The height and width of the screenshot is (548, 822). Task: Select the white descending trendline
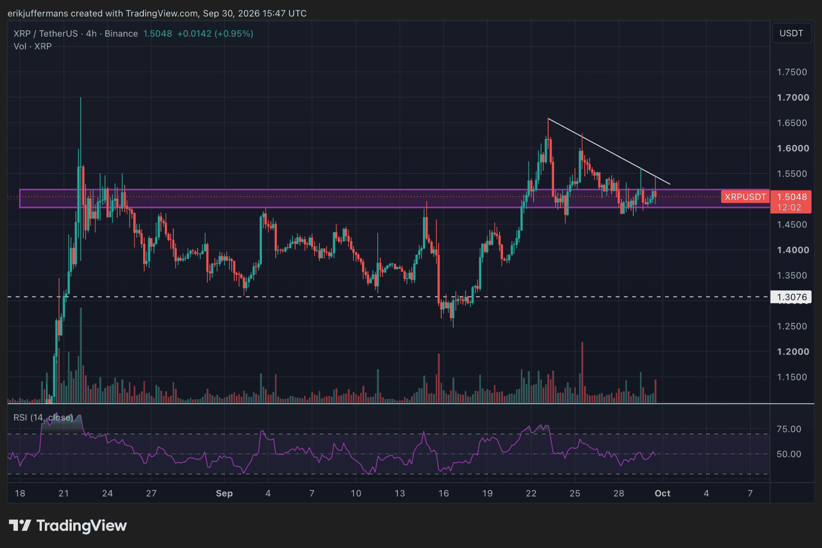(609, 151)
